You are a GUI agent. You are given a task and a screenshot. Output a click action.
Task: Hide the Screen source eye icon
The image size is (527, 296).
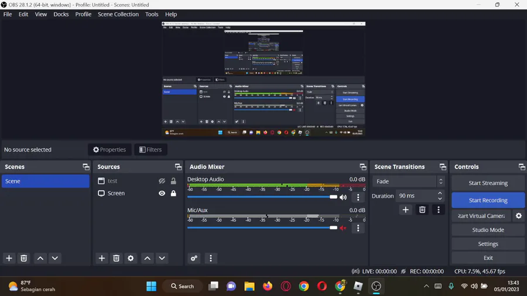162,193
